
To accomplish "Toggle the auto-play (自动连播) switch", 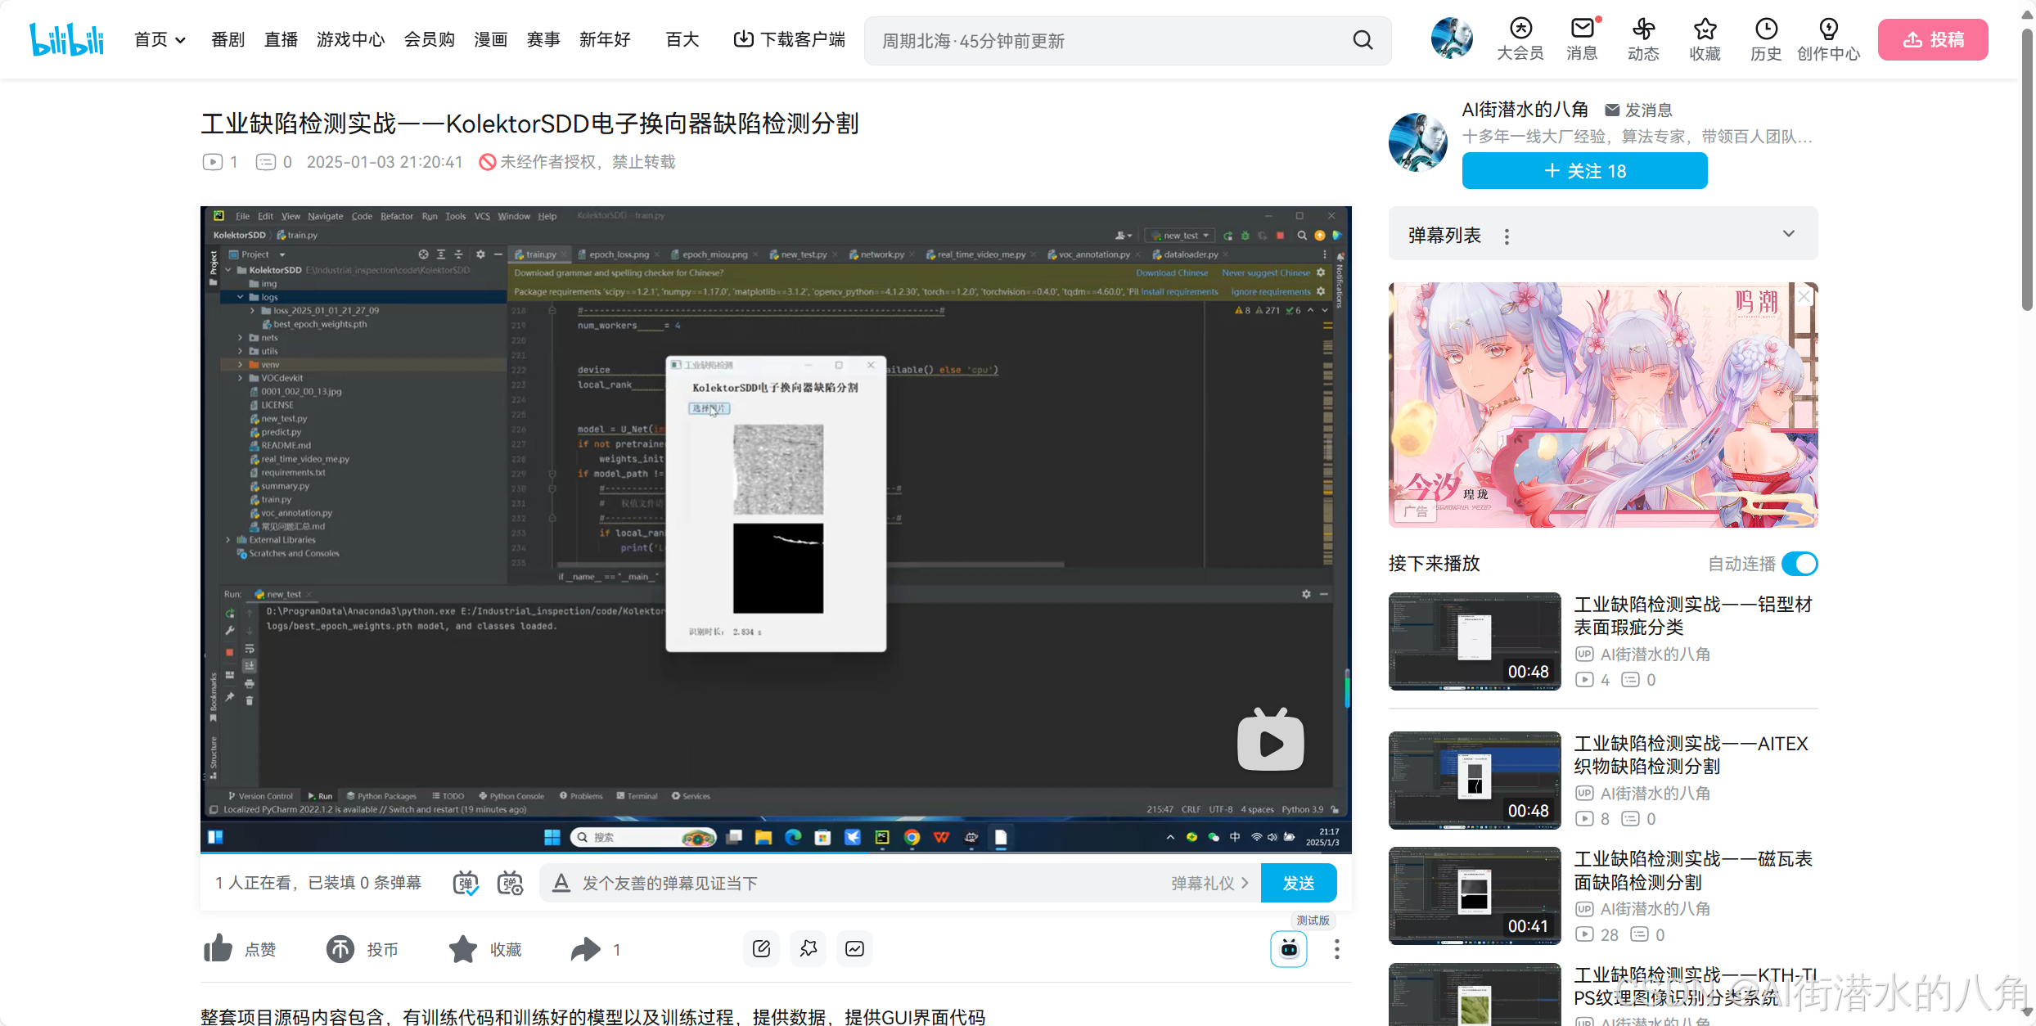I will point(1800,564).
